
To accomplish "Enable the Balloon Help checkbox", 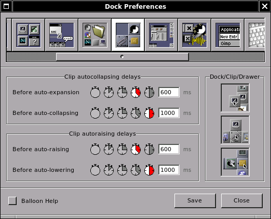I will coord(12,201).
